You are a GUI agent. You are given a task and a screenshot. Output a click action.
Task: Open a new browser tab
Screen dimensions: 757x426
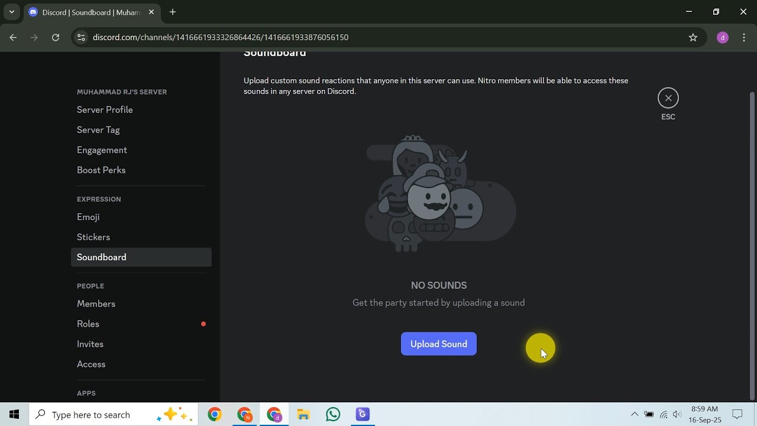pyautogui.click(x=173, y=12)
